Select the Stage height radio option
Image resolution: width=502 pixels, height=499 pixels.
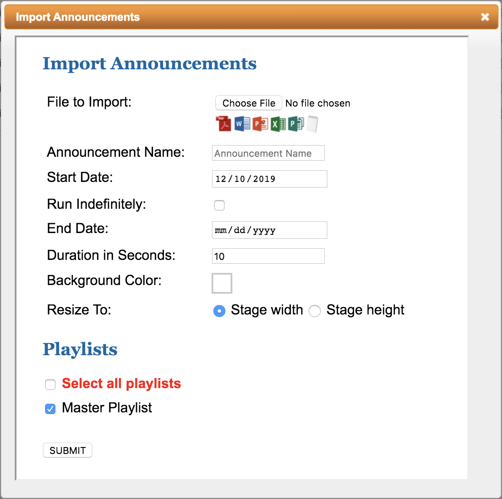tap(315, 311)
